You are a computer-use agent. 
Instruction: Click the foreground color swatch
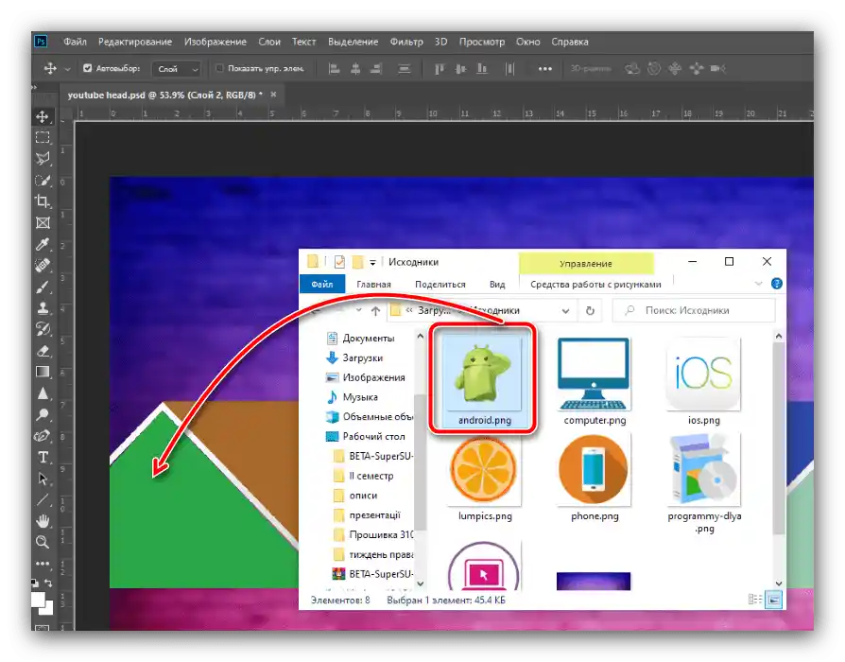pos(38,600)
